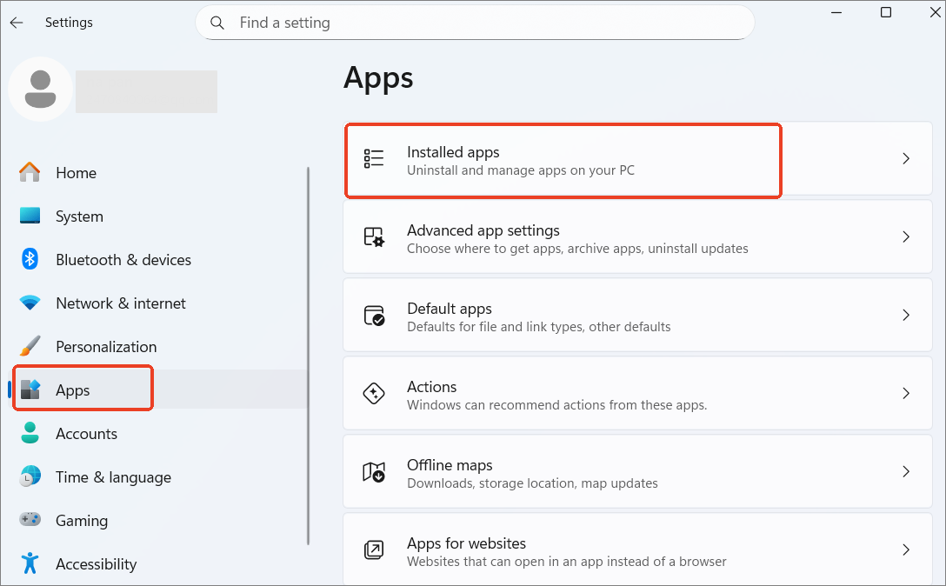Screen dimensions: 946x586
Task: Open the Gaming settings category
Action: point(82,521)
